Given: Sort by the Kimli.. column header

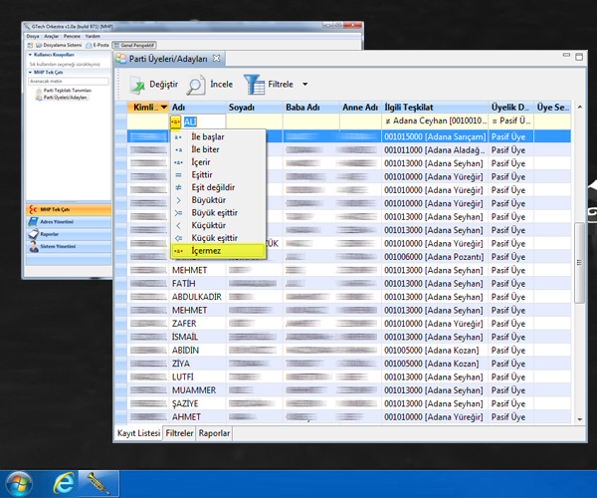Looking at the screenshot, I should click(147, 108).
